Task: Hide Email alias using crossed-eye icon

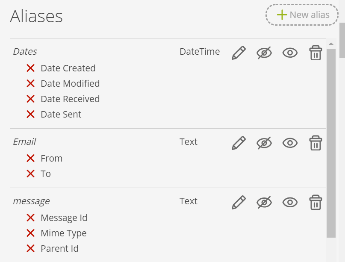Action: tap(264, 143)
